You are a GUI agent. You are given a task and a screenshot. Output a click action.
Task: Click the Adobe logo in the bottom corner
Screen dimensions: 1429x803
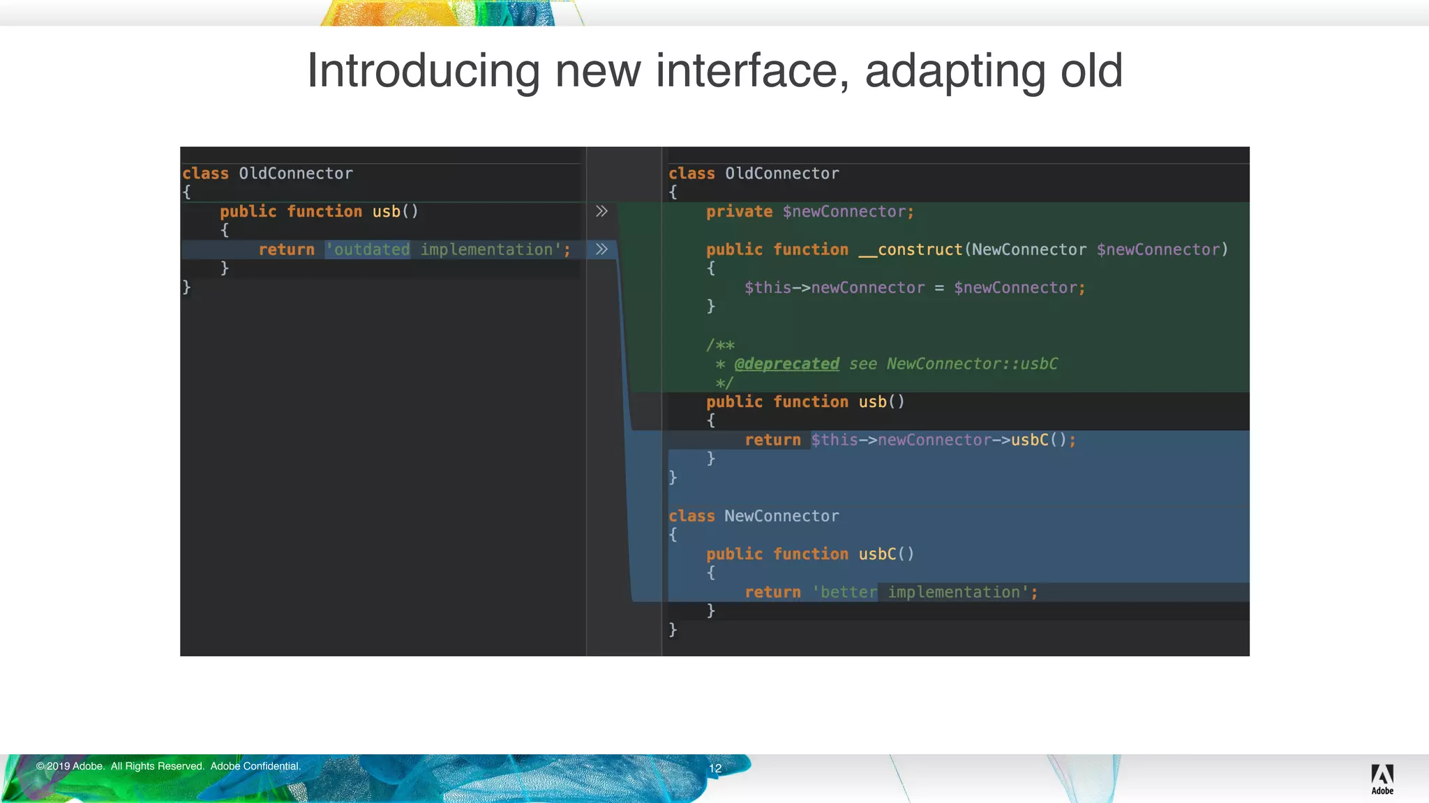click(x=1382, y=779)
